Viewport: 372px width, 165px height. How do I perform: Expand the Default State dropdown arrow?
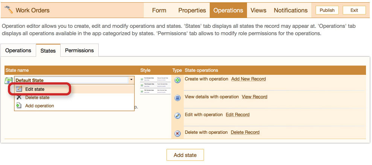pos(131,80)
